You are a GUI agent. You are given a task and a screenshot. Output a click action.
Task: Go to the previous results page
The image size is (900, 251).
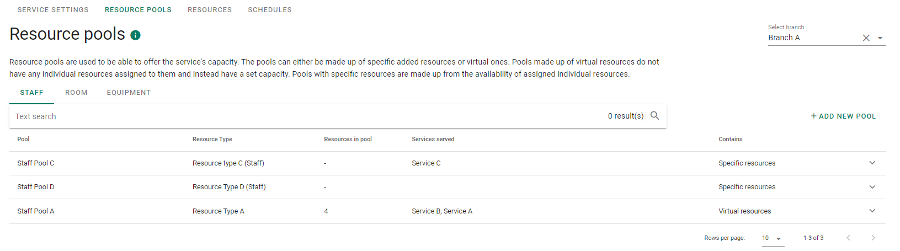pos(849,238)
